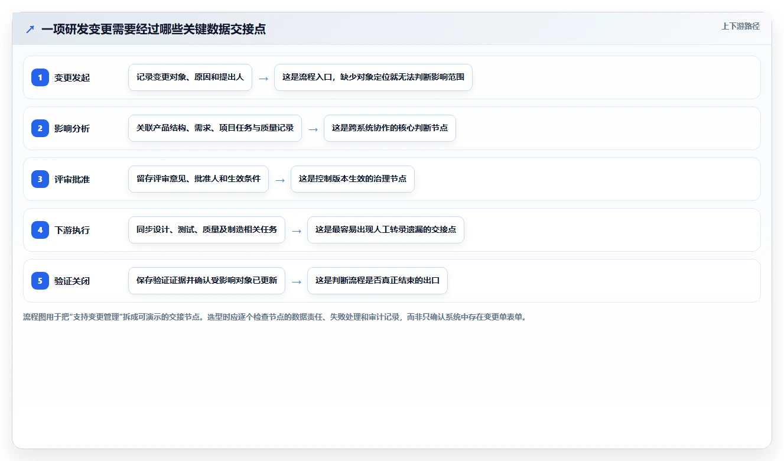The image size is (784, 461).
Task: Click the arrow in the 影响分析 row
Action: pyautogui.click(x=313, y=129)
